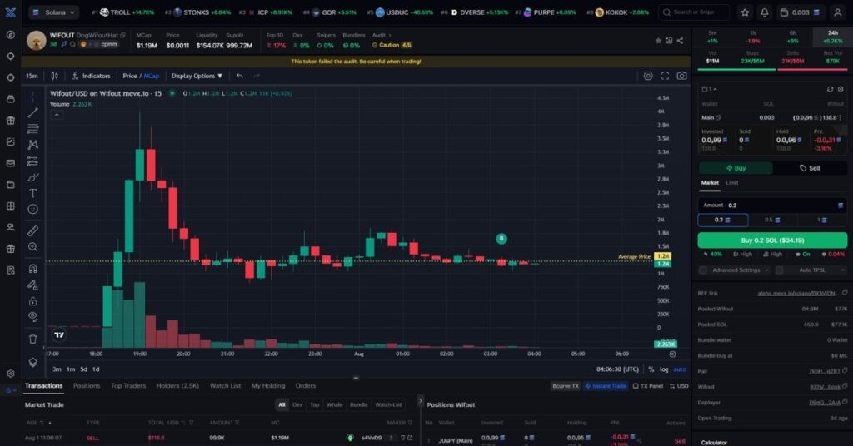Open chart settings circle icon
Viewport: 853px width, 446px height.
tap(648, 76)
